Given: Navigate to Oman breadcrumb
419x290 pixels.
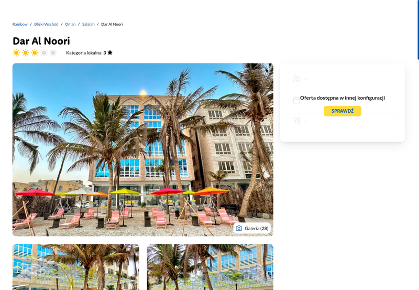Looking at the screenshot, I should [70, 24].
